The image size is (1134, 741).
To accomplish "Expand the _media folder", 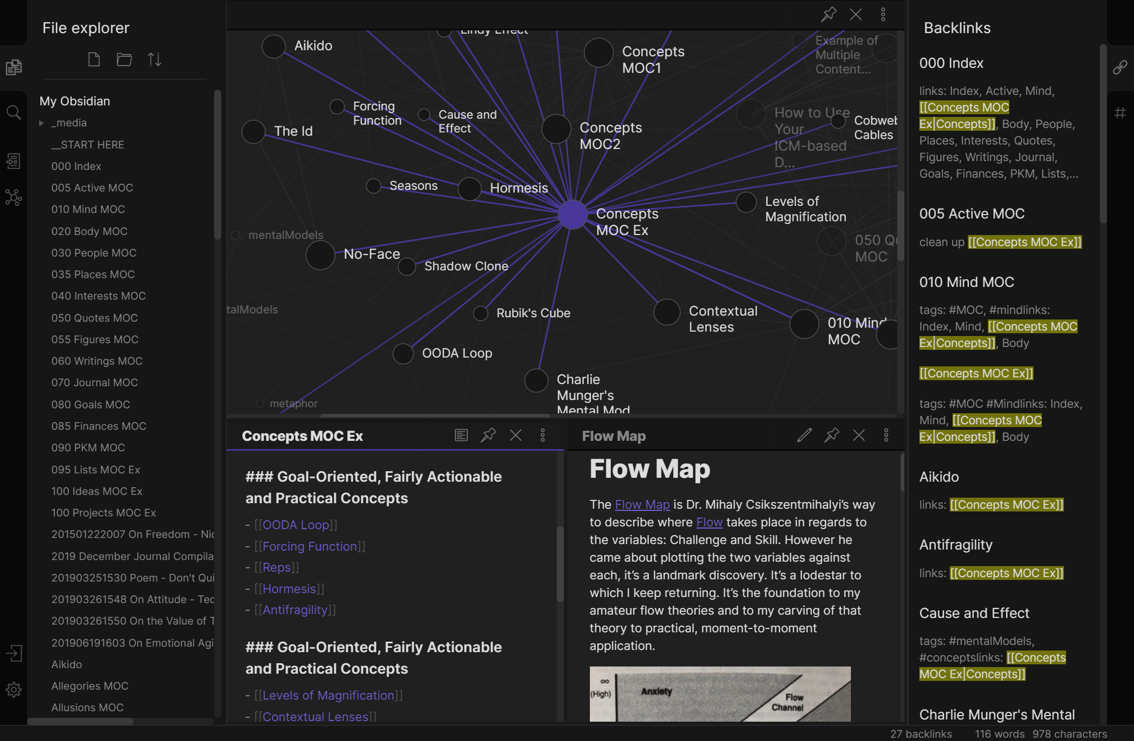I will 41,122.
